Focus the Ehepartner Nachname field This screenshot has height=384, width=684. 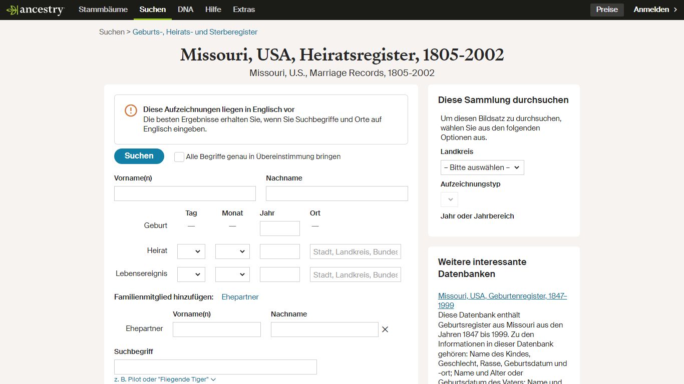(x=324, y=329)
